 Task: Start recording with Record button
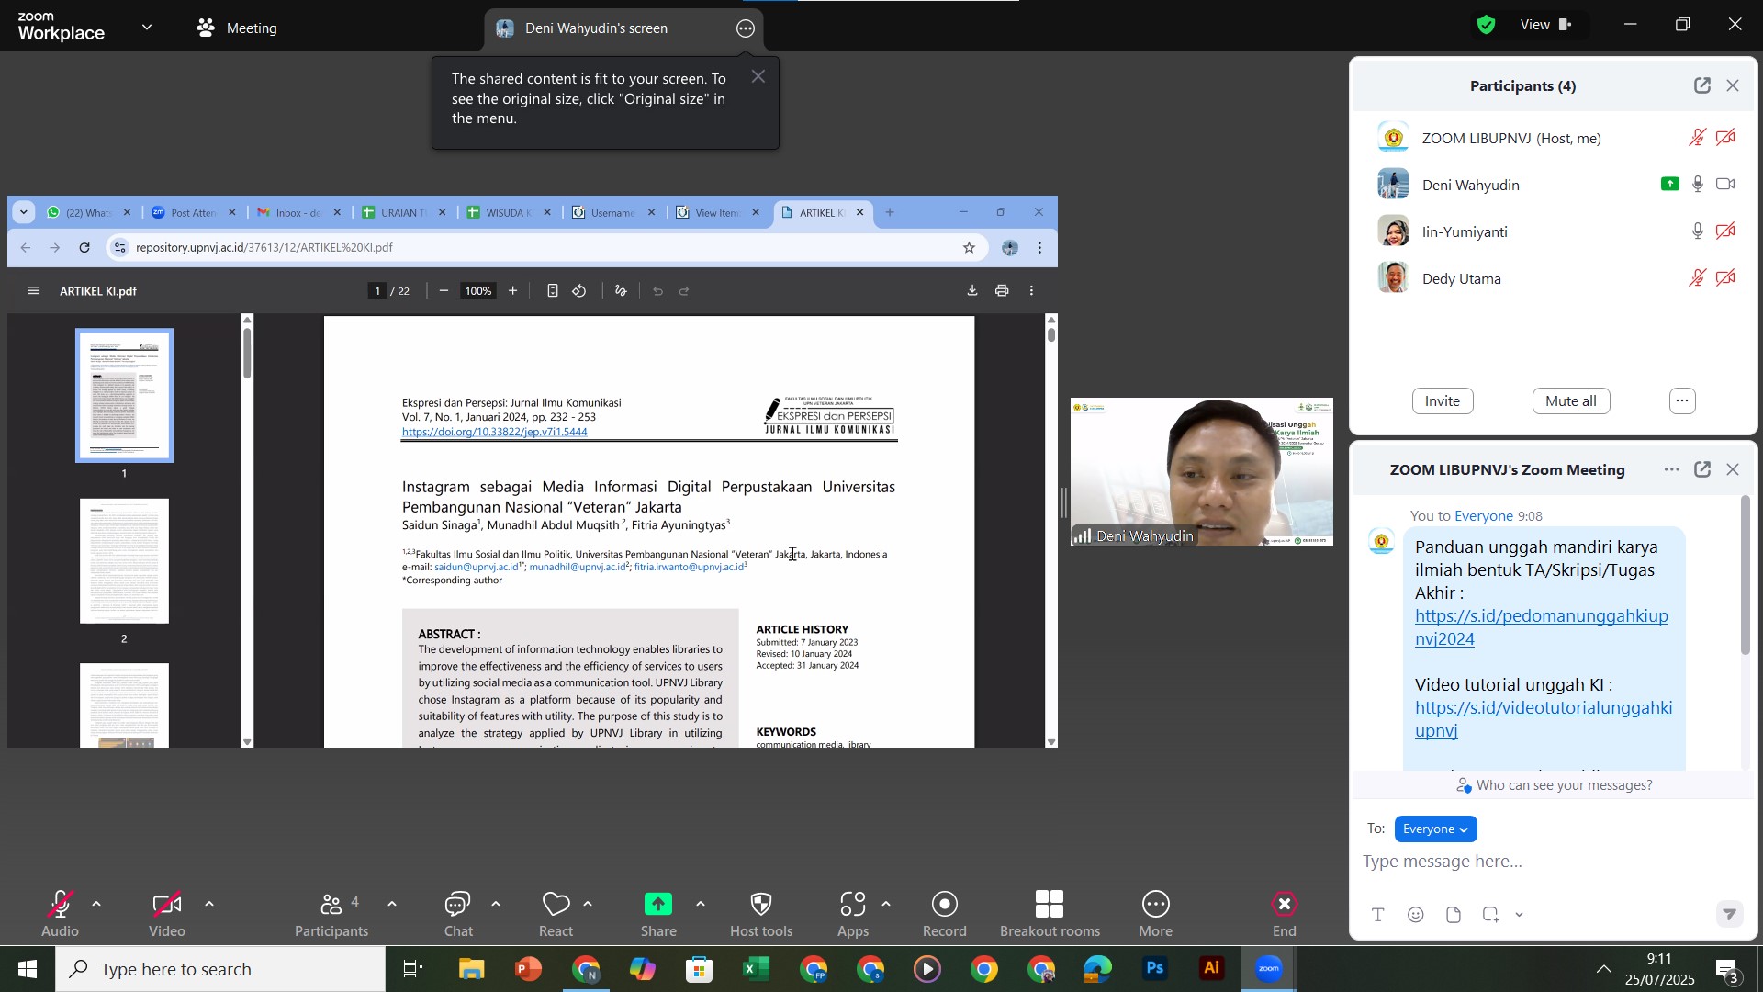click(x=945, y=913)
